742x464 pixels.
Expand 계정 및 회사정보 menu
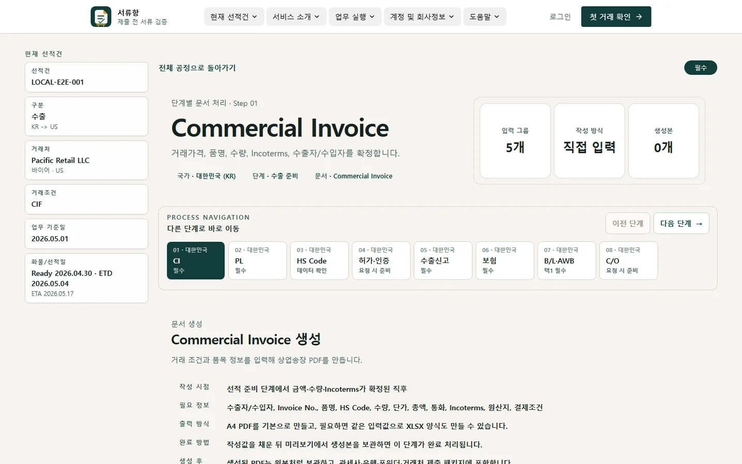422,17
